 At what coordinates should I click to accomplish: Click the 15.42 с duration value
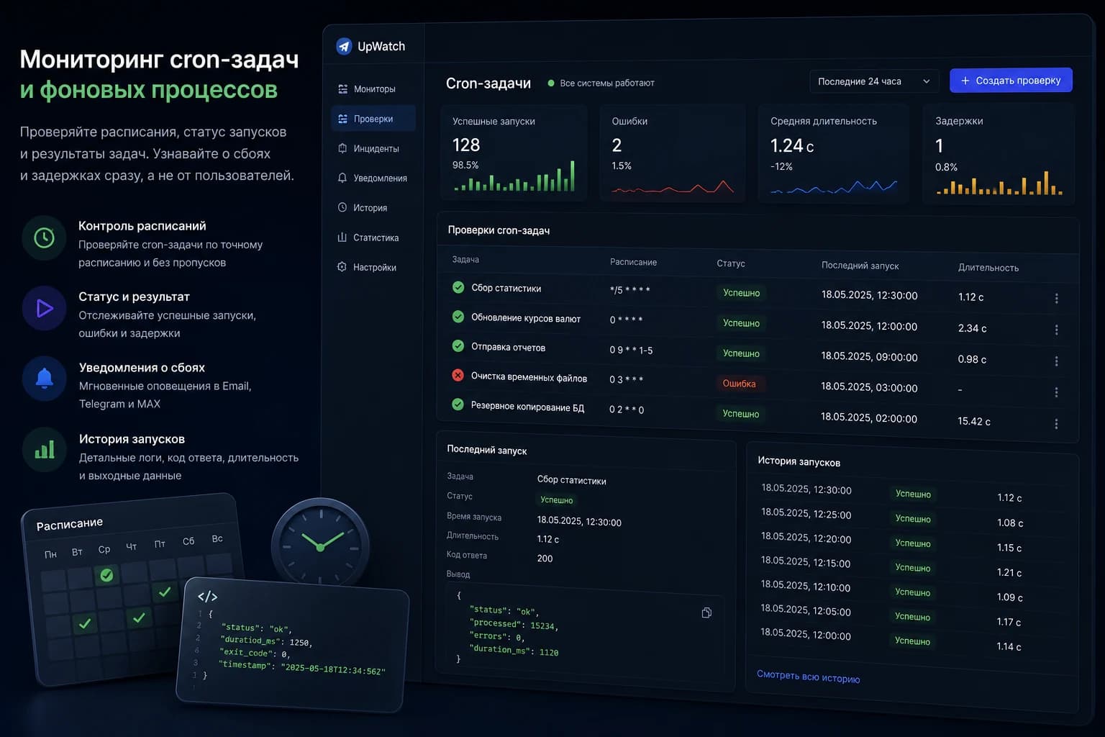[x=973, y=421]
